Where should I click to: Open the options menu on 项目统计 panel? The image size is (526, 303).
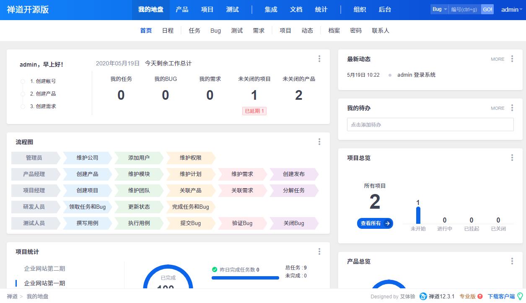pyautogui.click(x=319, y=251)
